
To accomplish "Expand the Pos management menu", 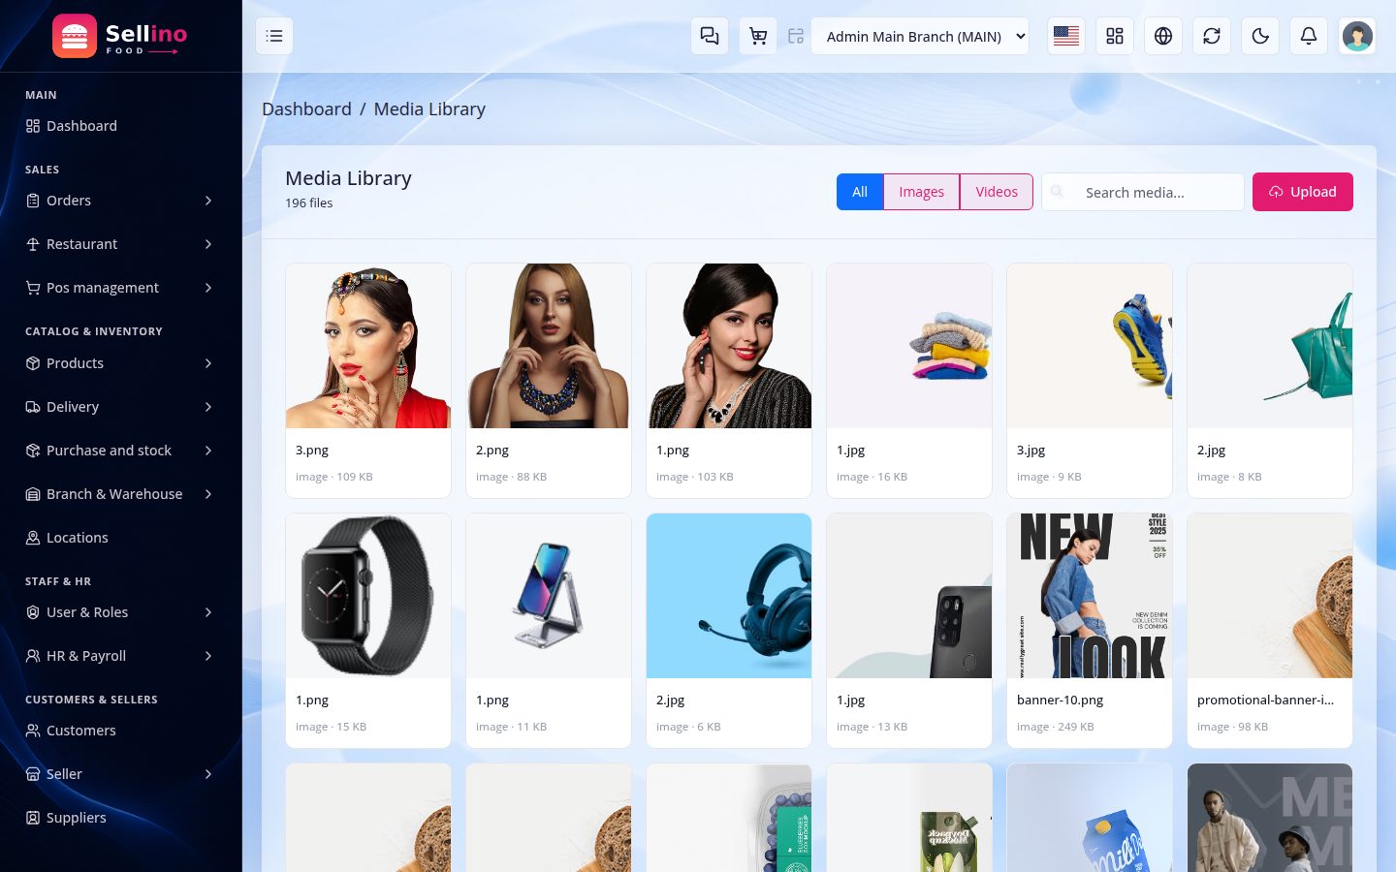I will pyautogui.click(x=121, y=288).
